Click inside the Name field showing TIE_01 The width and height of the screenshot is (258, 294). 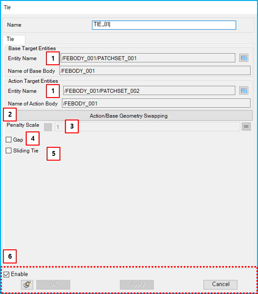coord(164,25)
